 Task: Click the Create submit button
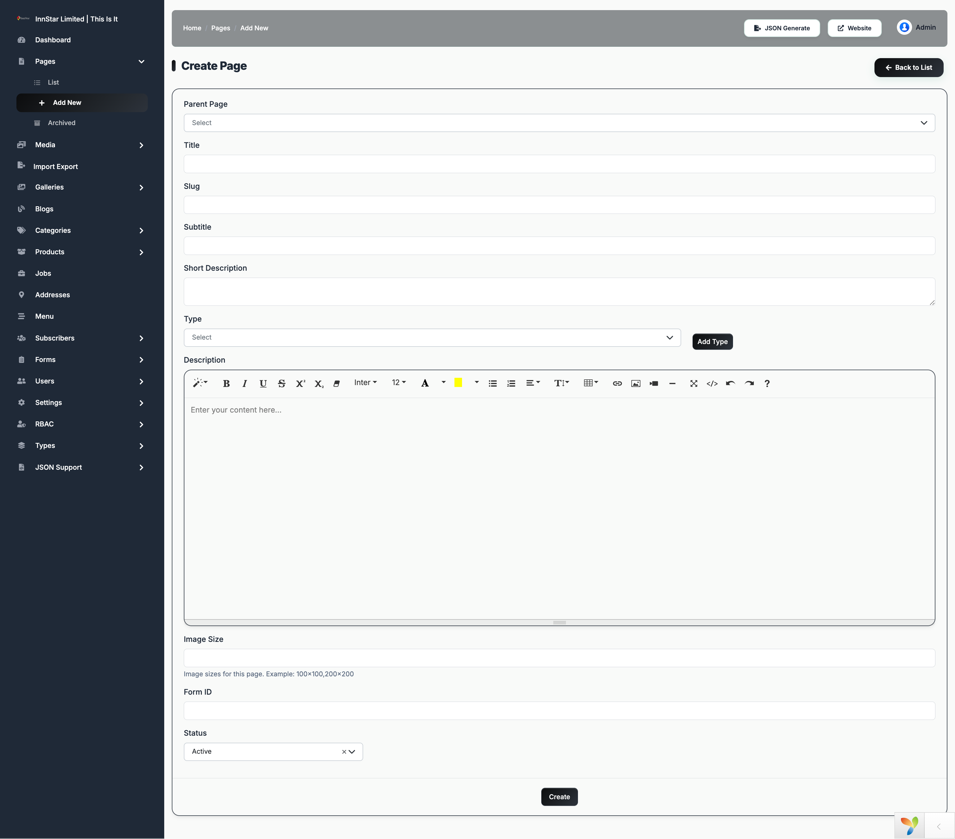pyautogui.click(x=559, y=797)
